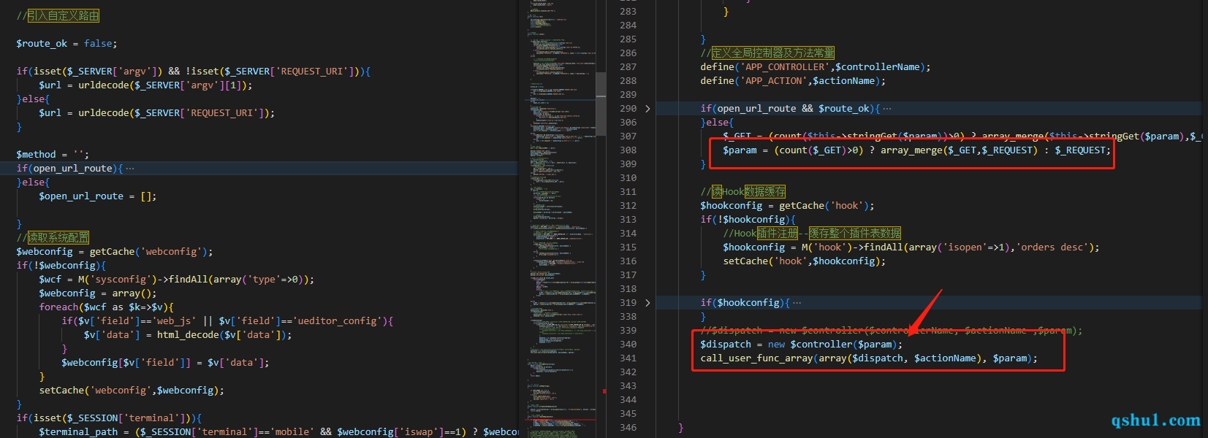
Task: Click line number 346
Action: pos(628,428)
